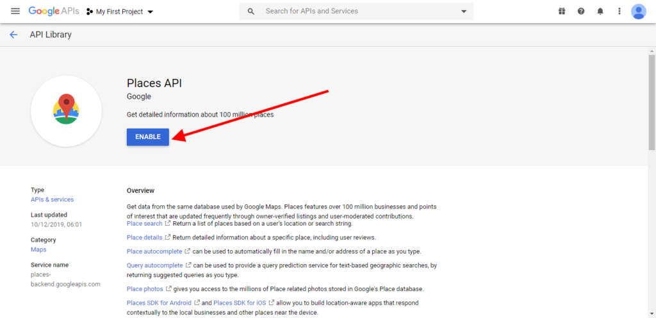Viewport: 656px width, 318px height.
Task: Open the Query autocomplete link
Action: (x=155, y=265)
